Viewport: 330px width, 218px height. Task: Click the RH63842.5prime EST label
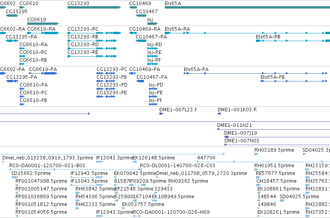tap(95, 189)
